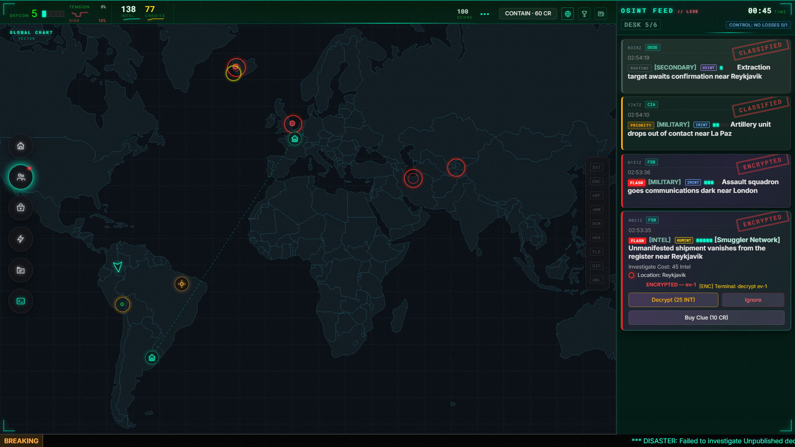
Task: Open the FSB assault squadron London card
Action: tap(706, 181)
